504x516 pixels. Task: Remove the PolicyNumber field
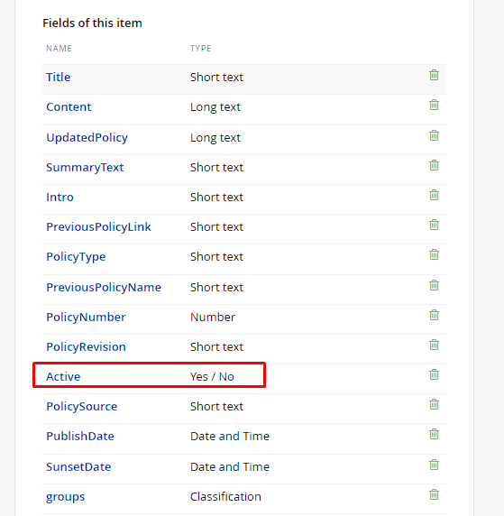click(x=434, y=315)
